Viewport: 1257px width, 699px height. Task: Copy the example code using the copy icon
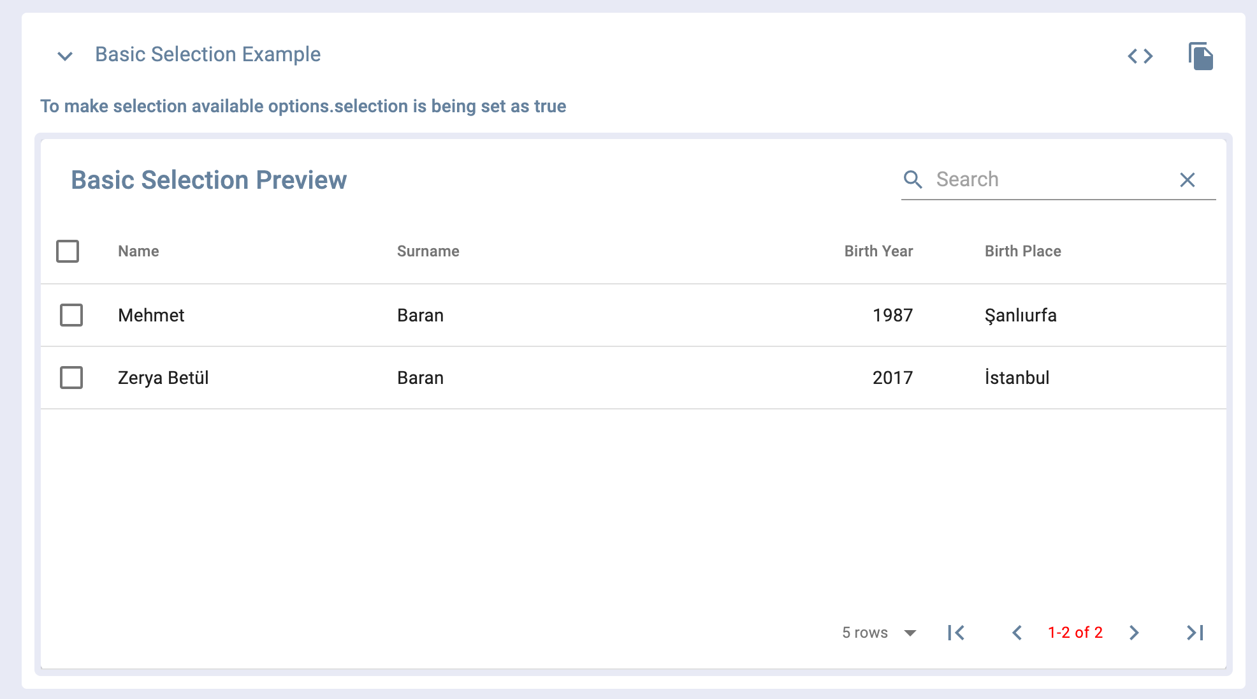tap(1200, 56)
